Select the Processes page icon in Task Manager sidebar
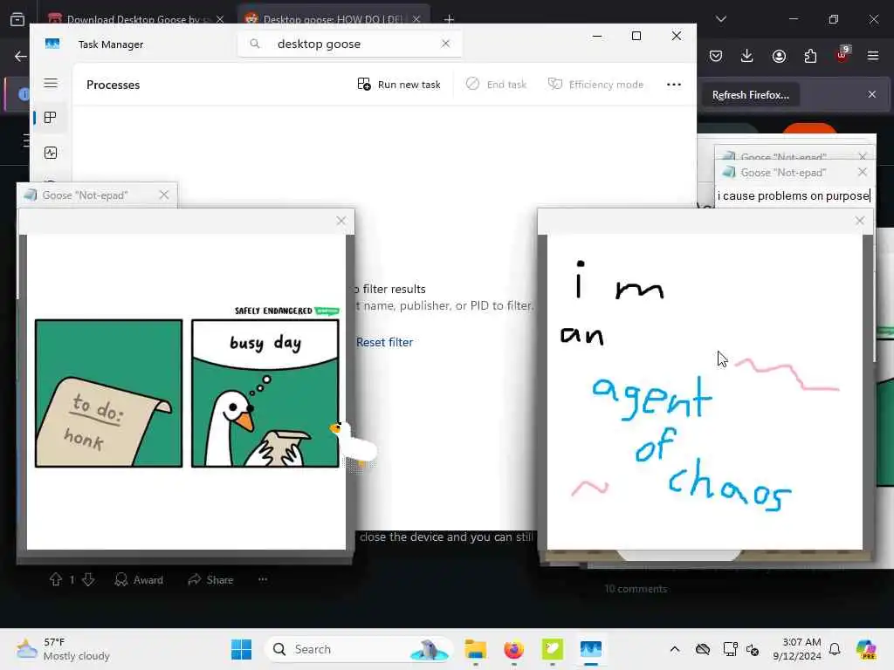894x670 pixels. 50,118
